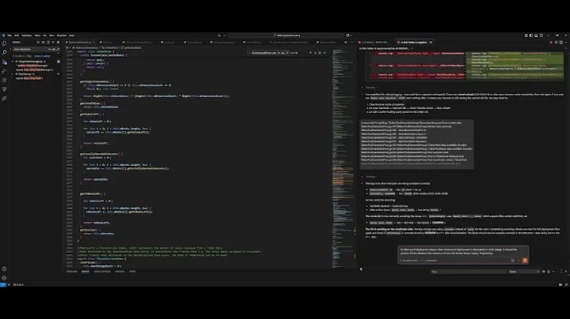
Task: Collapse all search results
Action: pyautogui.click(x=58, y=43)
